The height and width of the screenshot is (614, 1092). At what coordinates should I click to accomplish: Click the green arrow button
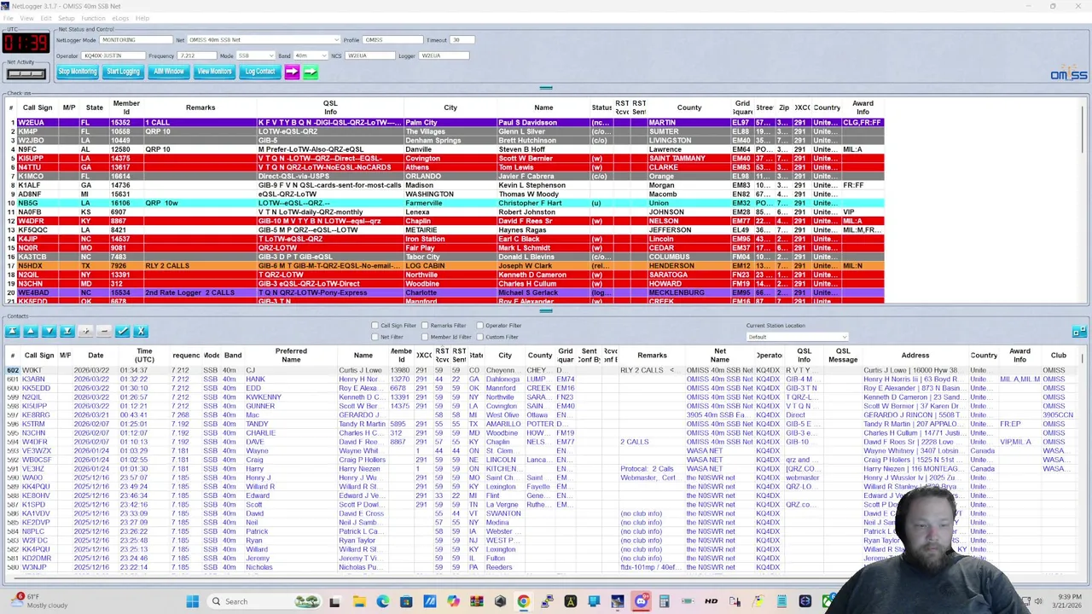coord(311,72)
